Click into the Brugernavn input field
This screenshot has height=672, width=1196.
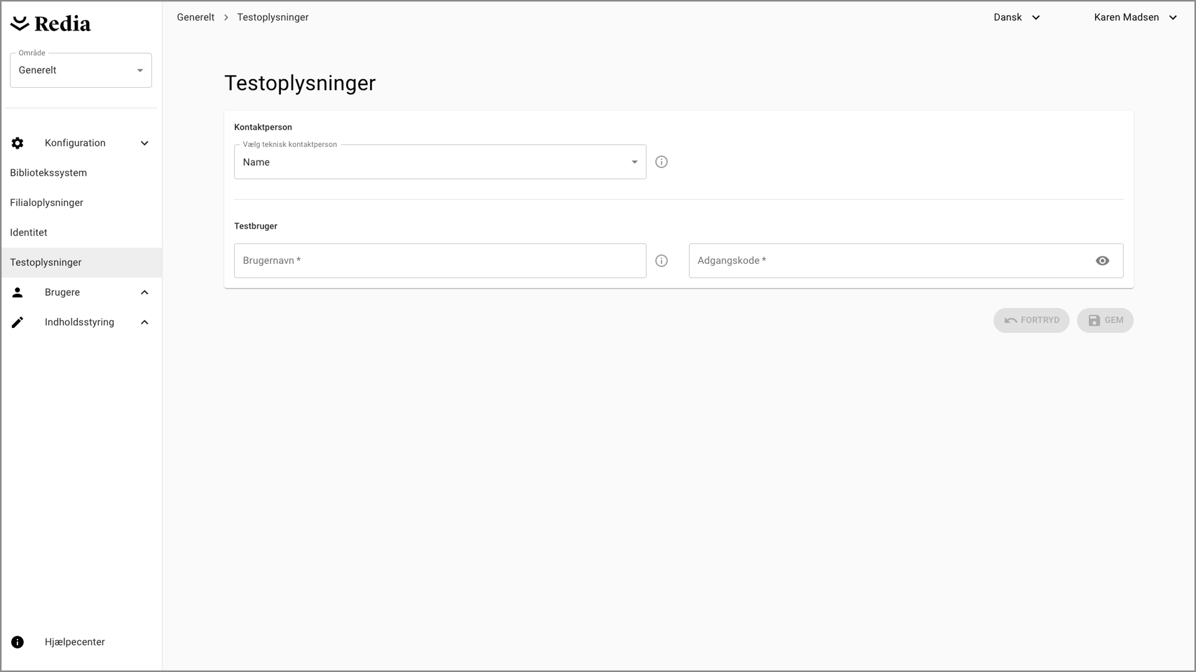[x=440, y=260]
